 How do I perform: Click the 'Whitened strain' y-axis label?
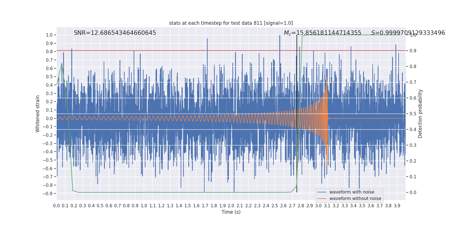pos(38,114)
